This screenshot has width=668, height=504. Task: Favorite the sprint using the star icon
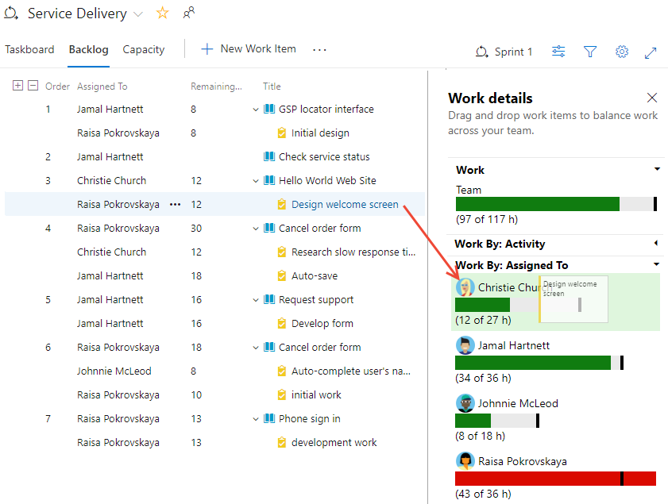point(162,13)
